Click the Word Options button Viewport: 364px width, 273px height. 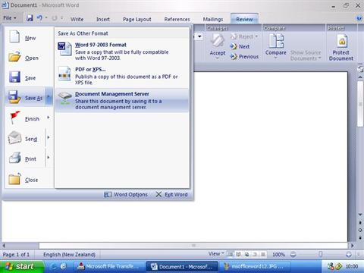point(126,194)
